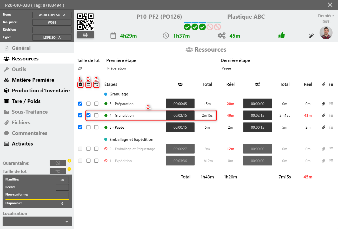
Task: Click the Réelle quantity field
Action: pos(62,187)
